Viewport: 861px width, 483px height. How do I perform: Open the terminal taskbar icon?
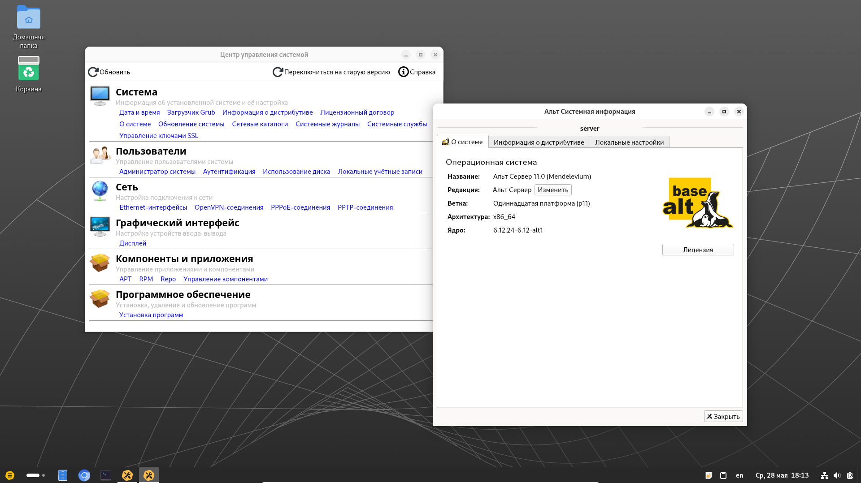(x=106, y=475)
